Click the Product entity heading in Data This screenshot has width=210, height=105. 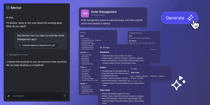pos(83,67)
